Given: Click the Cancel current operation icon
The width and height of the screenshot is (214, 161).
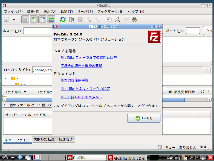Looking at the screenshot, I should pyautogui.click(x=80, y=20).
